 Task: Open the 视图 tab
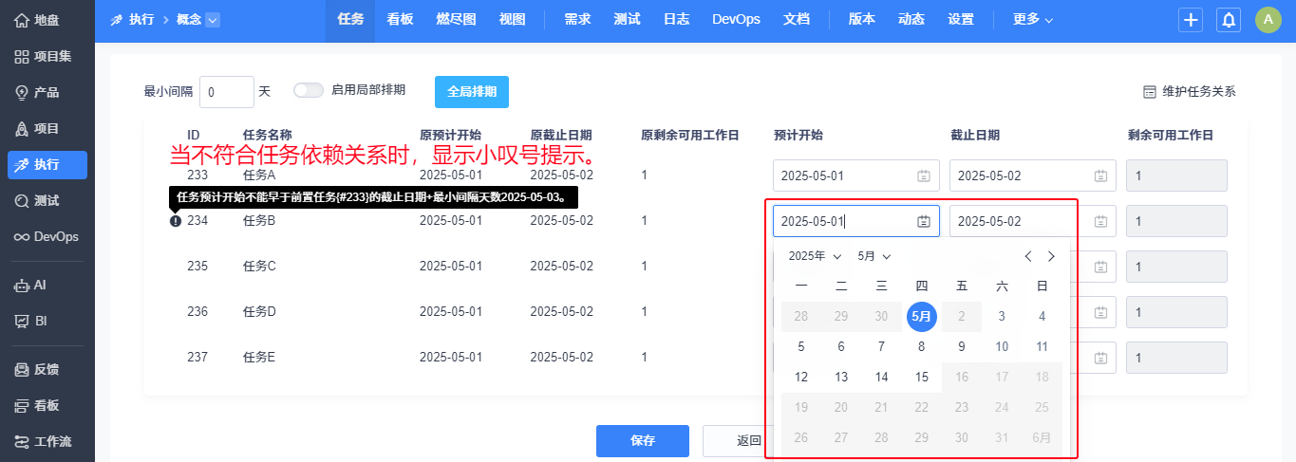coord(512,20)
